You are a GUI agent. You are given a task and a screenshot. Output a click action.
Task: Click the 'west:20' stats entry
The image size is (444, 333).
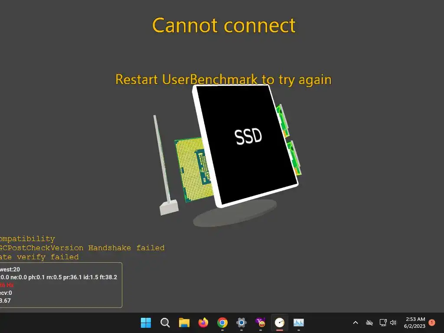point(10,269)
